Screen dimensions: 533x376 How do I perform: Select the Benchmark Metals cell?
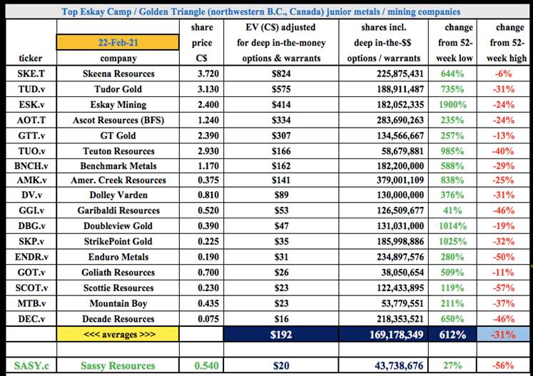(x=118, y=166)
